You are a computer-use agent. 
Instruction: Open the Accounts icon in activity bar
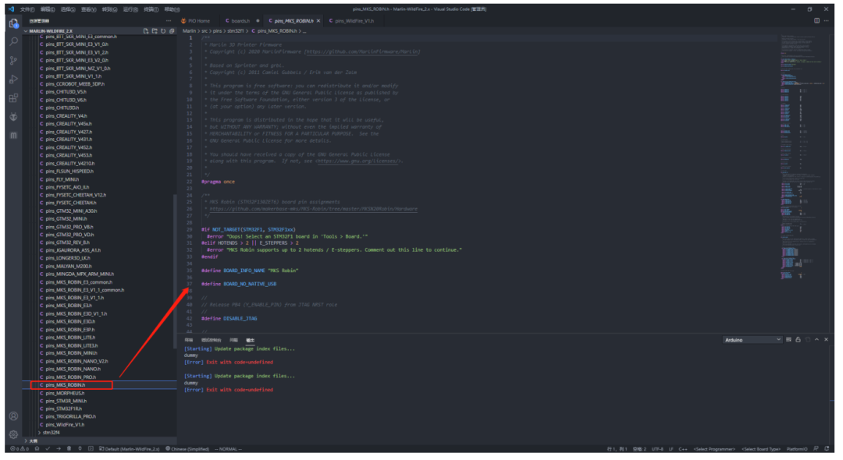[13, 416]
